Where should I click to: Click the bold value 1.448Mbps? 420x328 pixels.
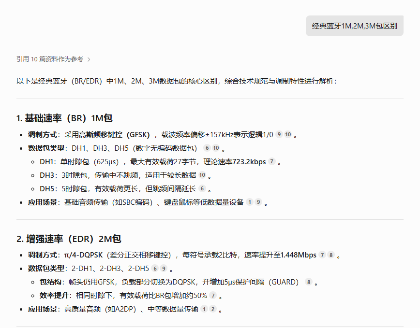tap(299, 255)
